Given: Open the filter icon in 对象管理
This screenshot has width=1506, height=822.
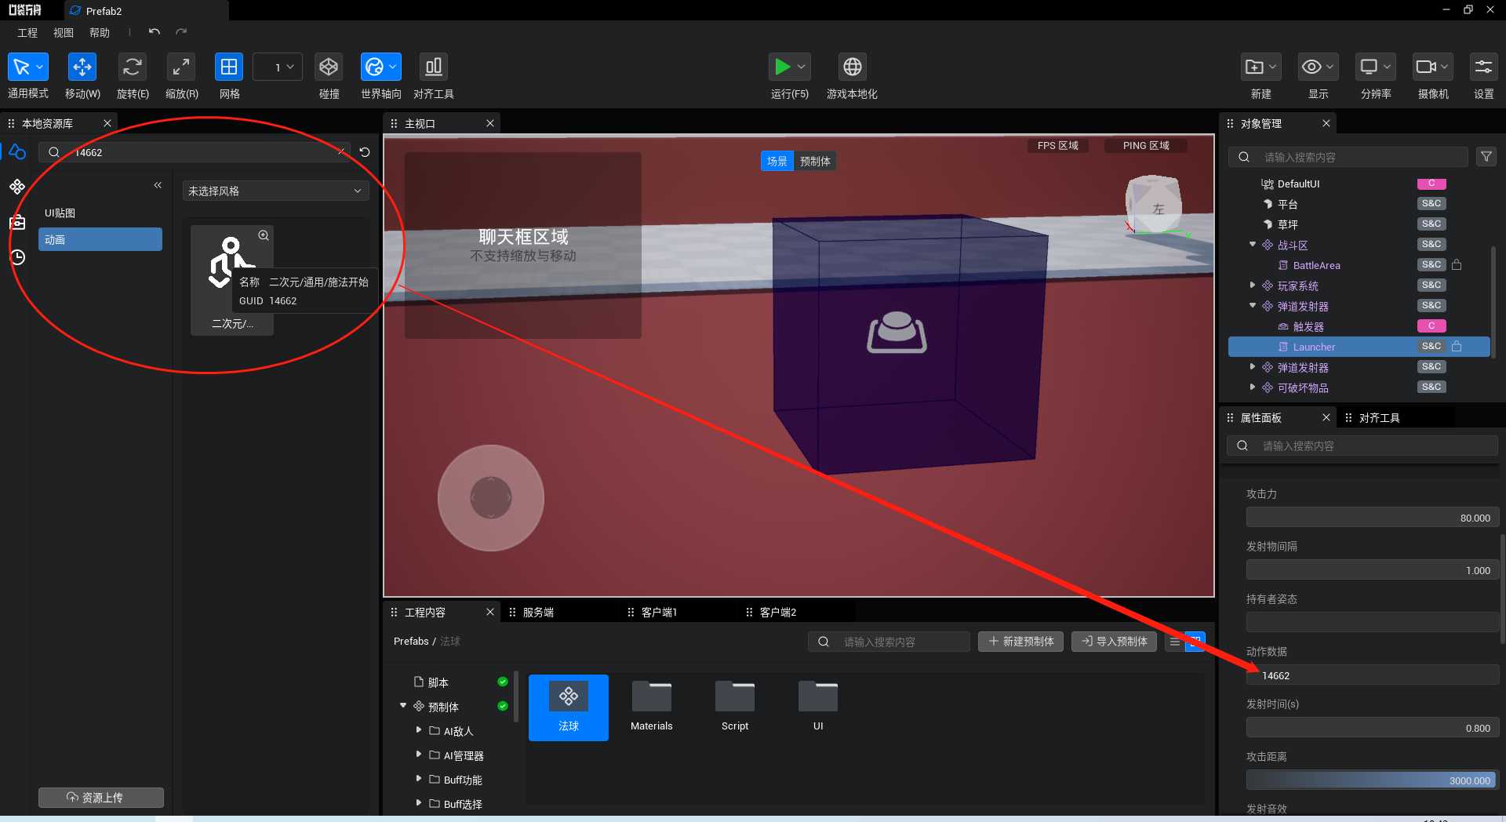Looking at the screenshot, I should 1486,157.
